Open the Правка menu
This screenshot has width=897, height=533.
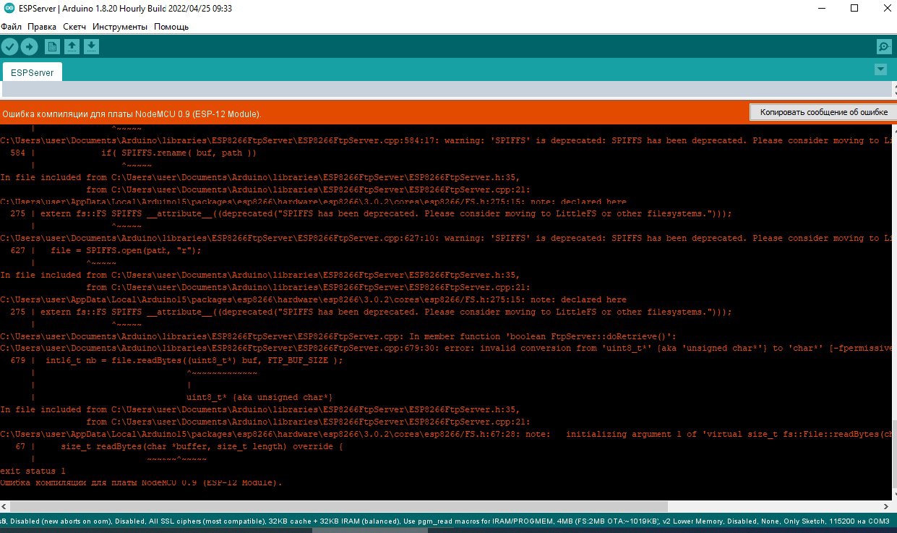click(x=42, y=27)
